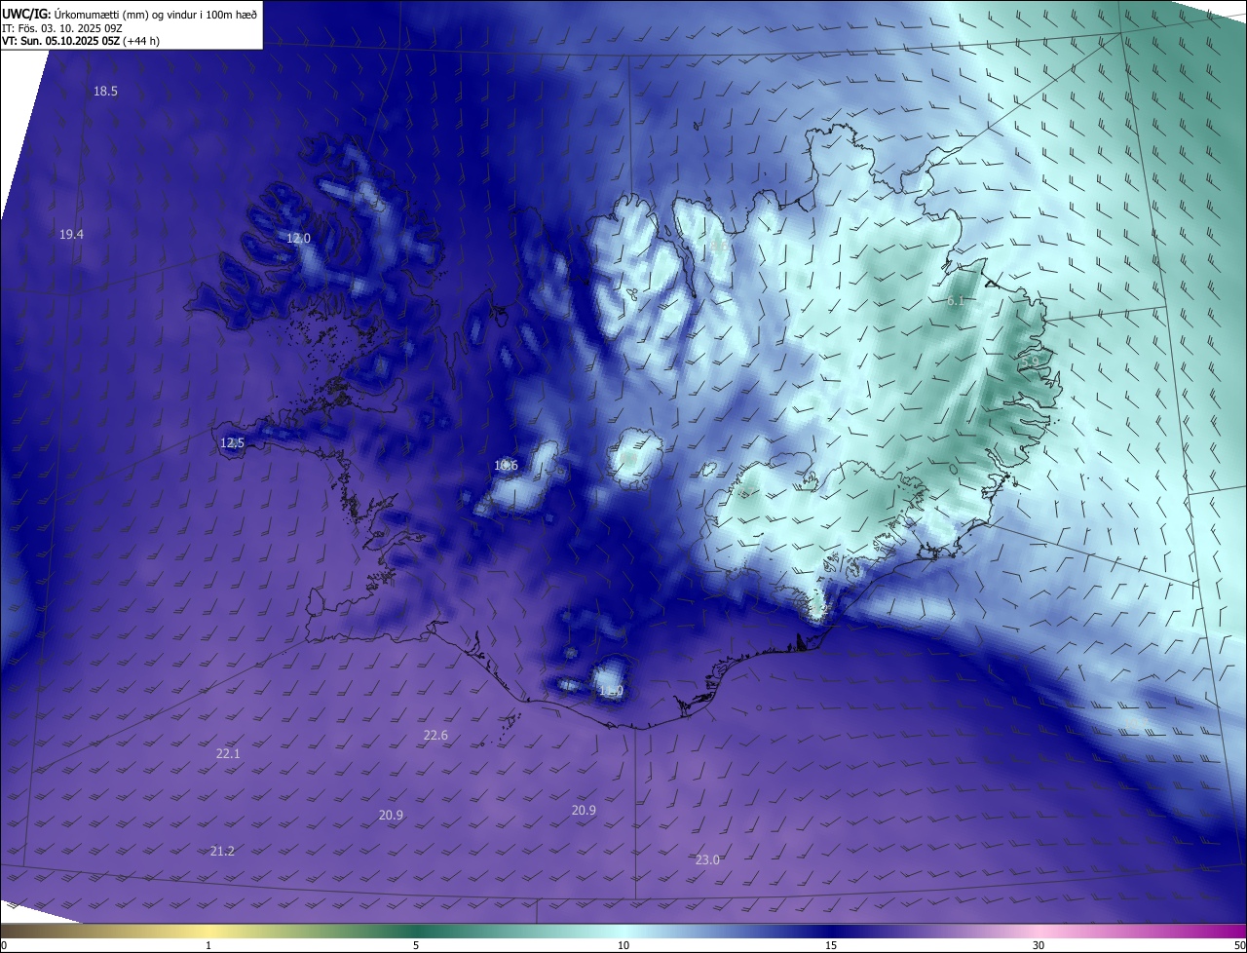Click the 22.6 value label

435,736
